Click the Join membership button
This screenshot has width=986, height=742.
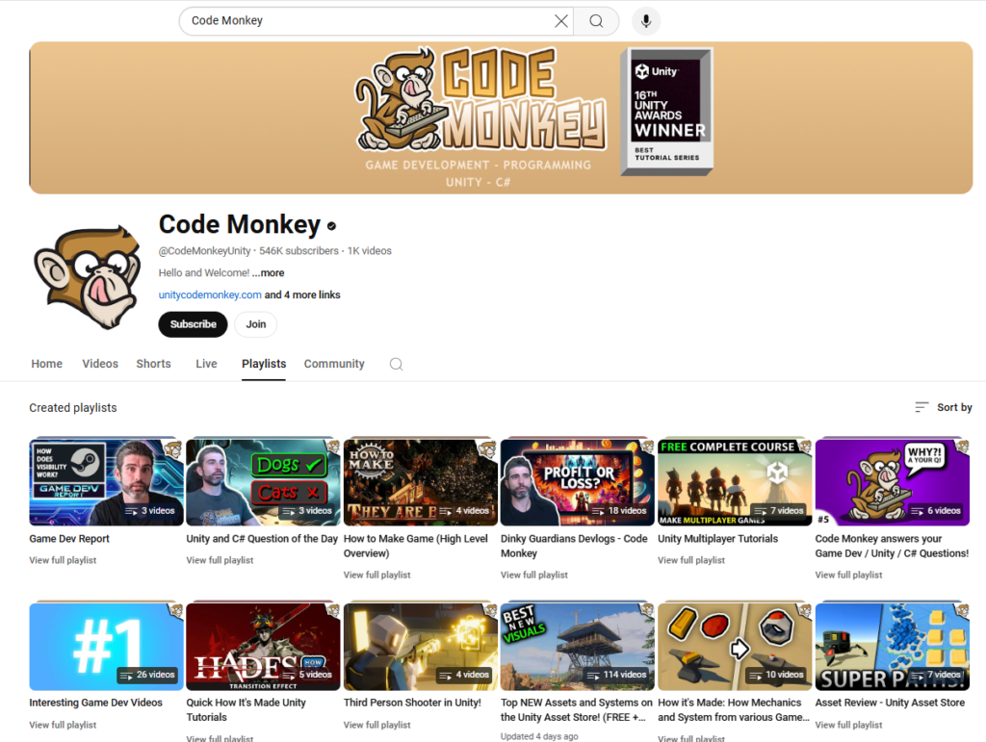255,324
